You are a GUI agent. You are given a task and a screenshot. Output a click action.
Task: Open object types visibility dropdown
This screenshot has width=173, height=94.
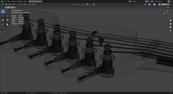point(146,4)
